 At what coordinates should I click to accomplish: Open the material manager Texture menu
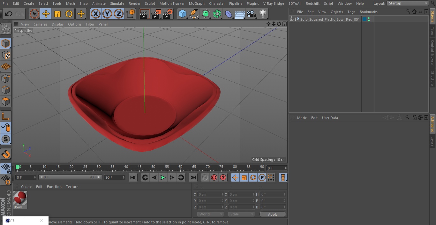click(x=72, y=187)
